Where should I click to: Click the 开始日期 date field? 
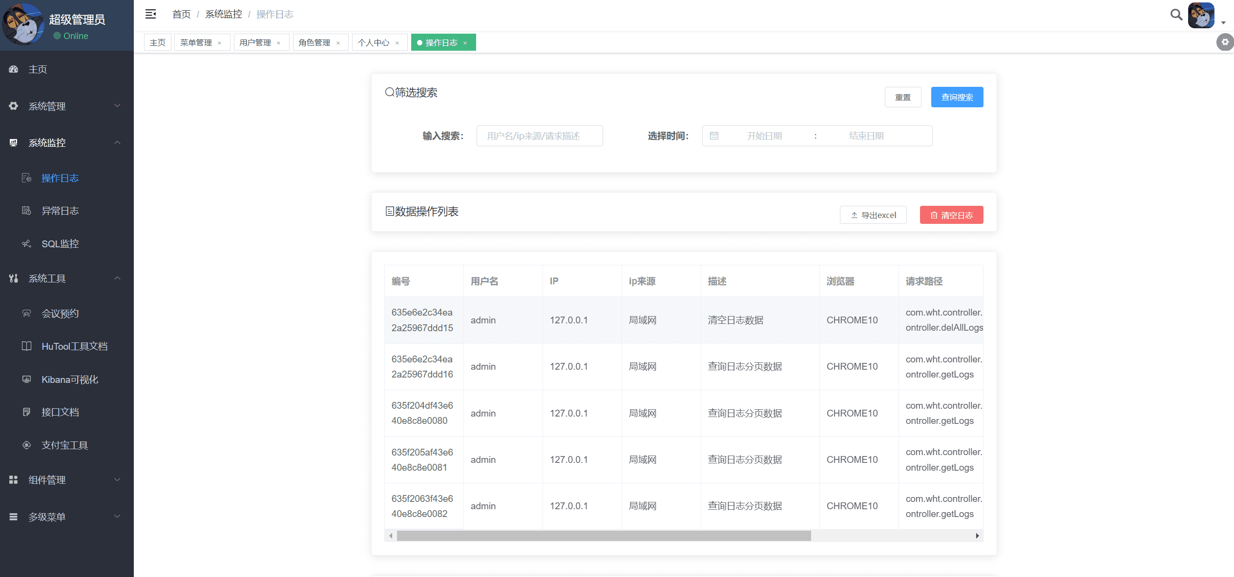click(764, 136)
